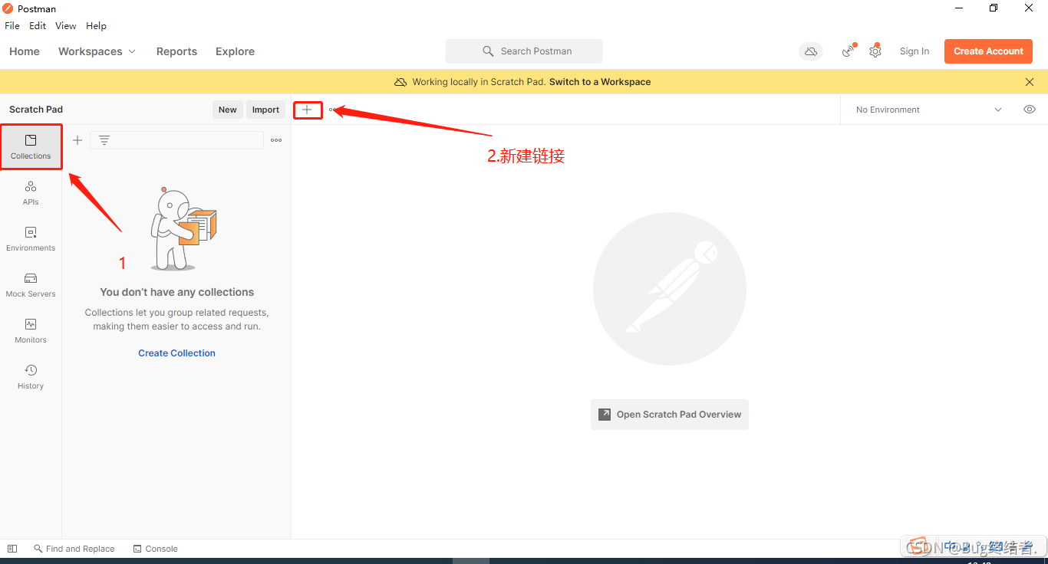Click the collections filter input field
The height and width of the screenshot is (564, 1048).
click(176, 140)
